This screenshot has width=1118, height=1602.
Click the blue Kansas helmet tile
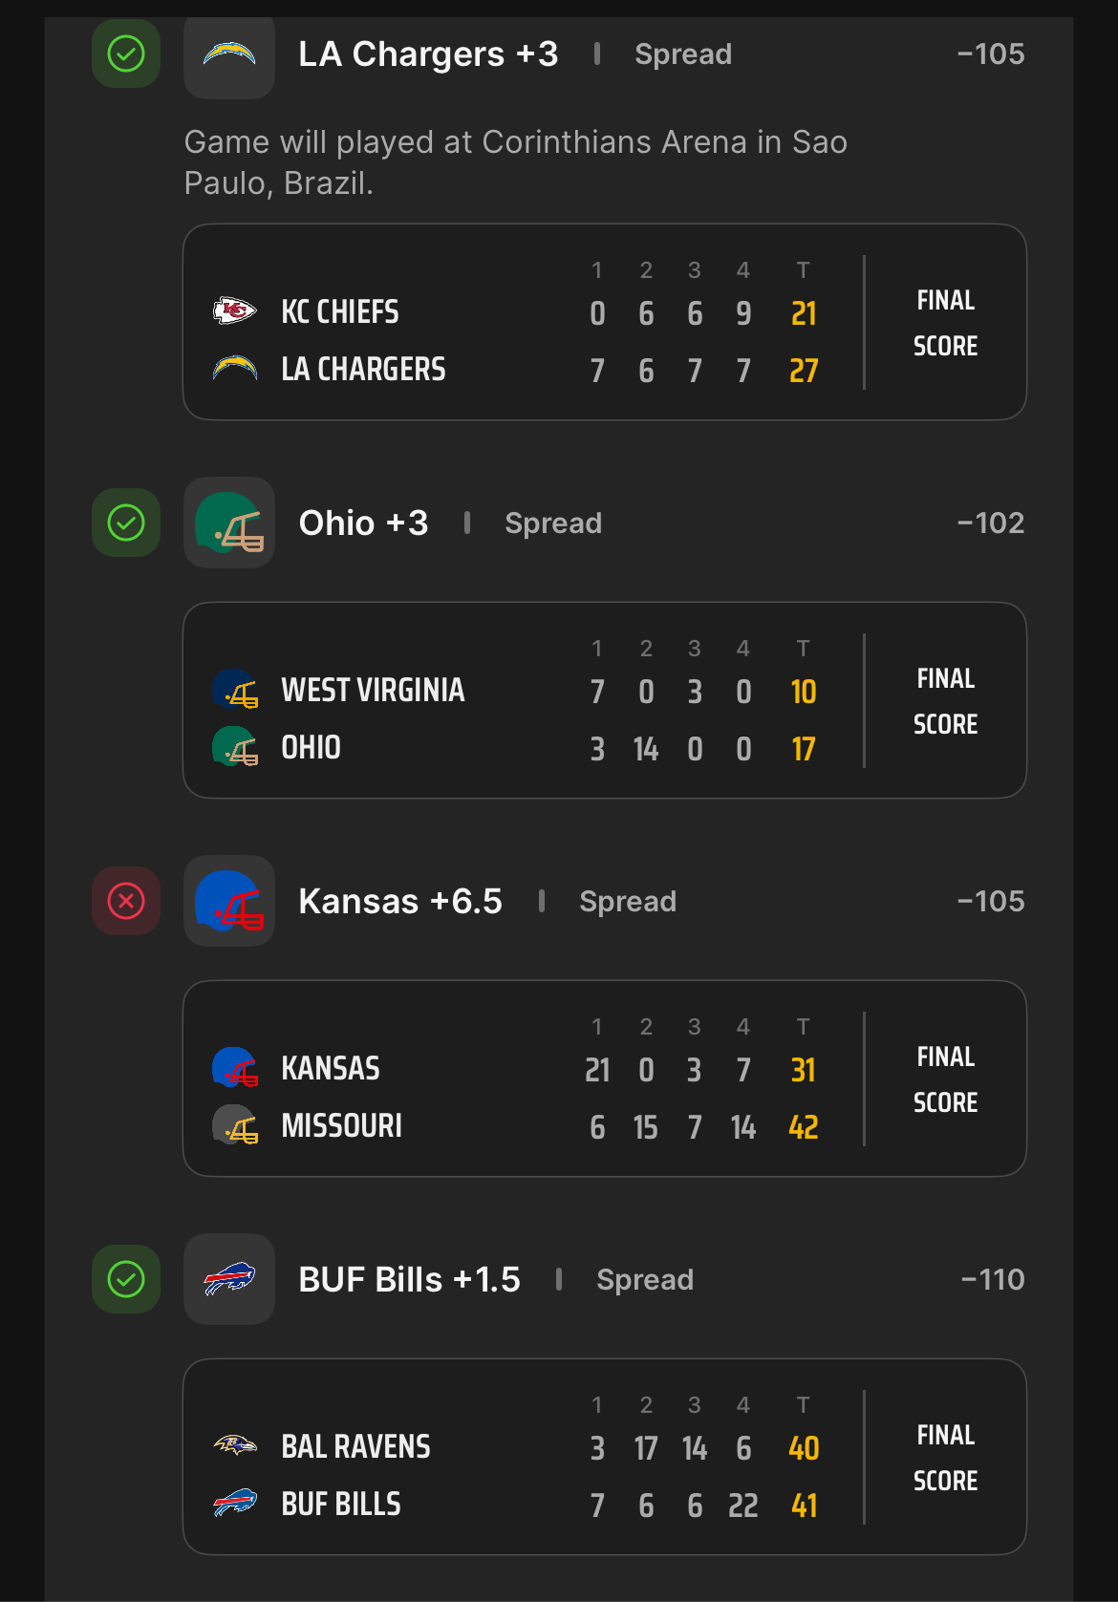pyautogui.click(x=229, y=901)
